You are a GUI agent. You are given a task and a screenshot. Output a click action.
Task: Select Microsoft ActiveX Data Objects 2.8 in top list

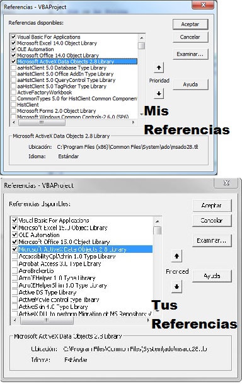click(x=77, y=61)
